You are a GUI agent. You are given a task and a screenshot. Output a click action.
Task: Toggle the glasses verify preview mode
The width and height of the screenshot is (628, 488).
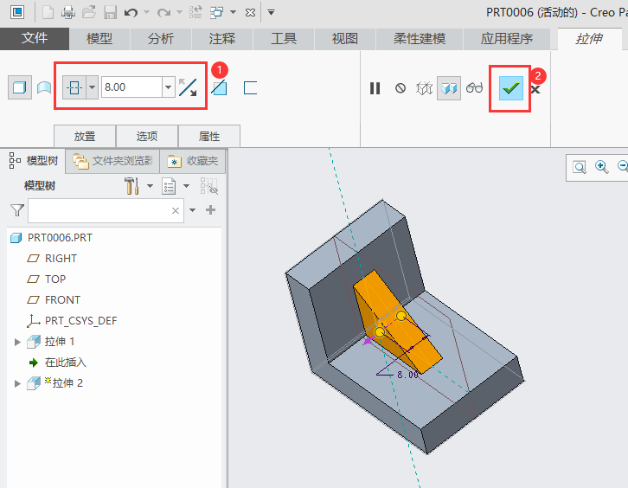[x=474, y=88]
